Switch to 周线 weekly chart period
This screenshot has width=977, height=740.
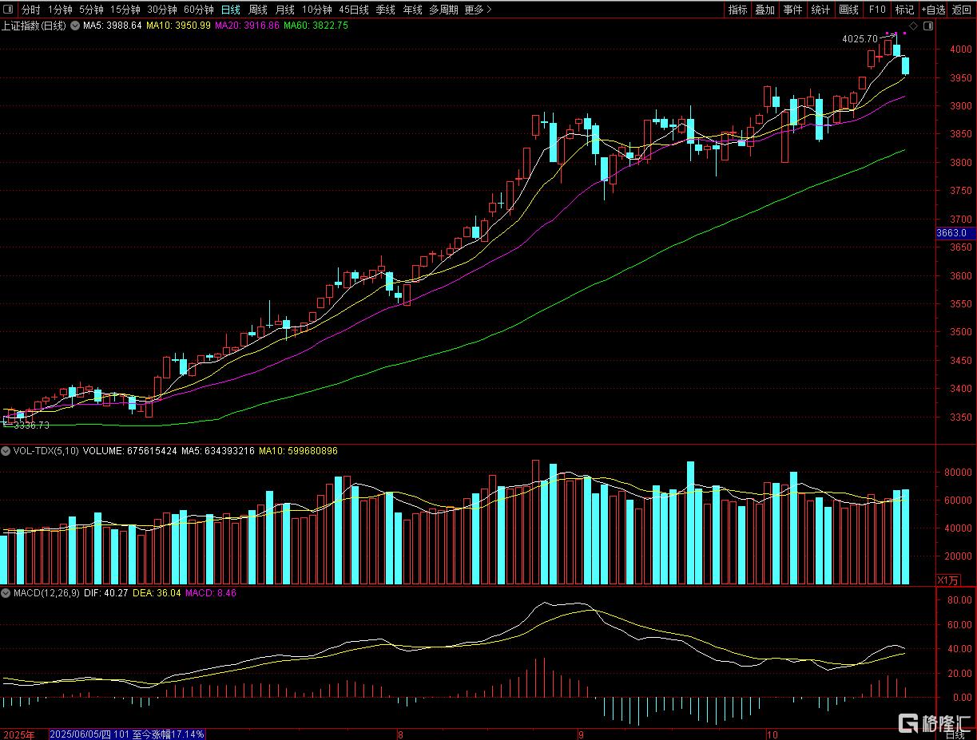[x=258, y=10]
